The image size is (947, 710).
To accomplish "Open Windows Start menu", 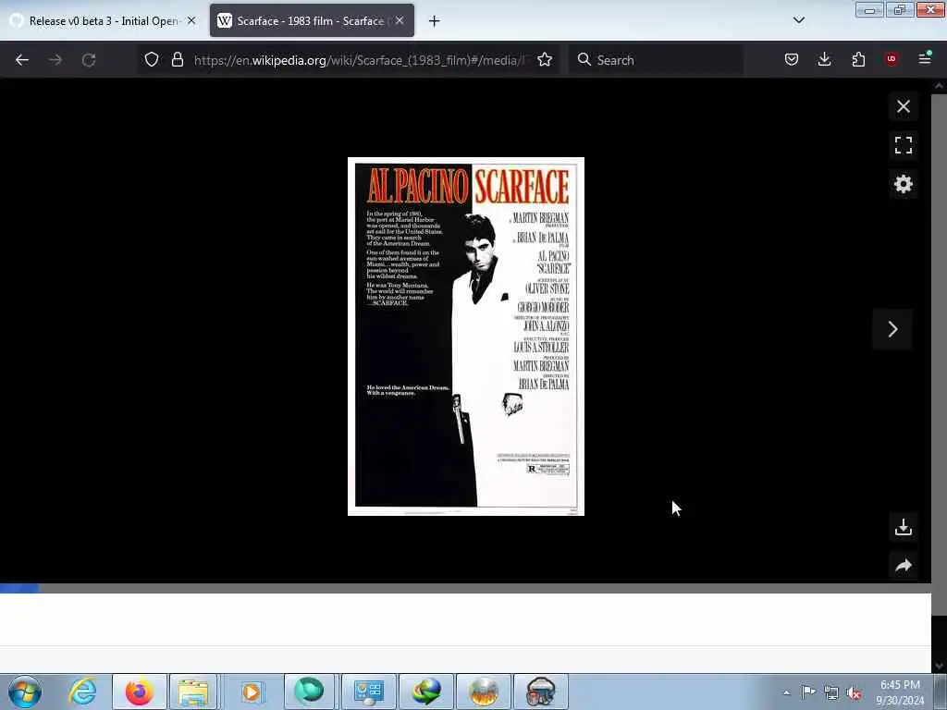I will [25, 692].
